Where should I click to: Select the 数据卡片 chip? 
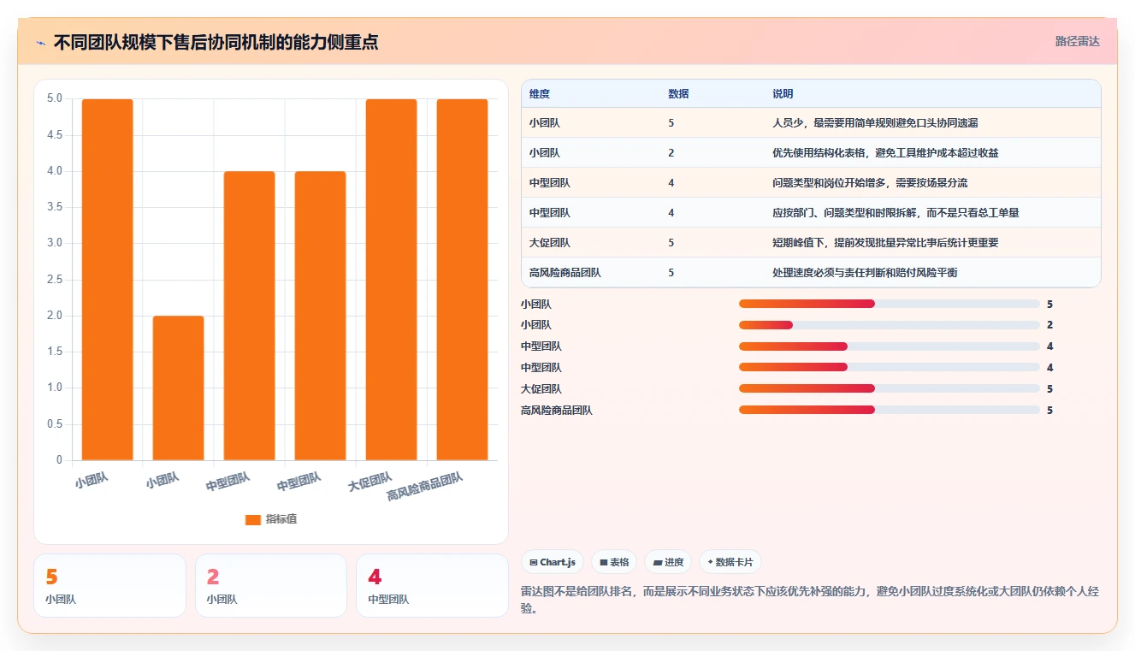pos(730,562)
